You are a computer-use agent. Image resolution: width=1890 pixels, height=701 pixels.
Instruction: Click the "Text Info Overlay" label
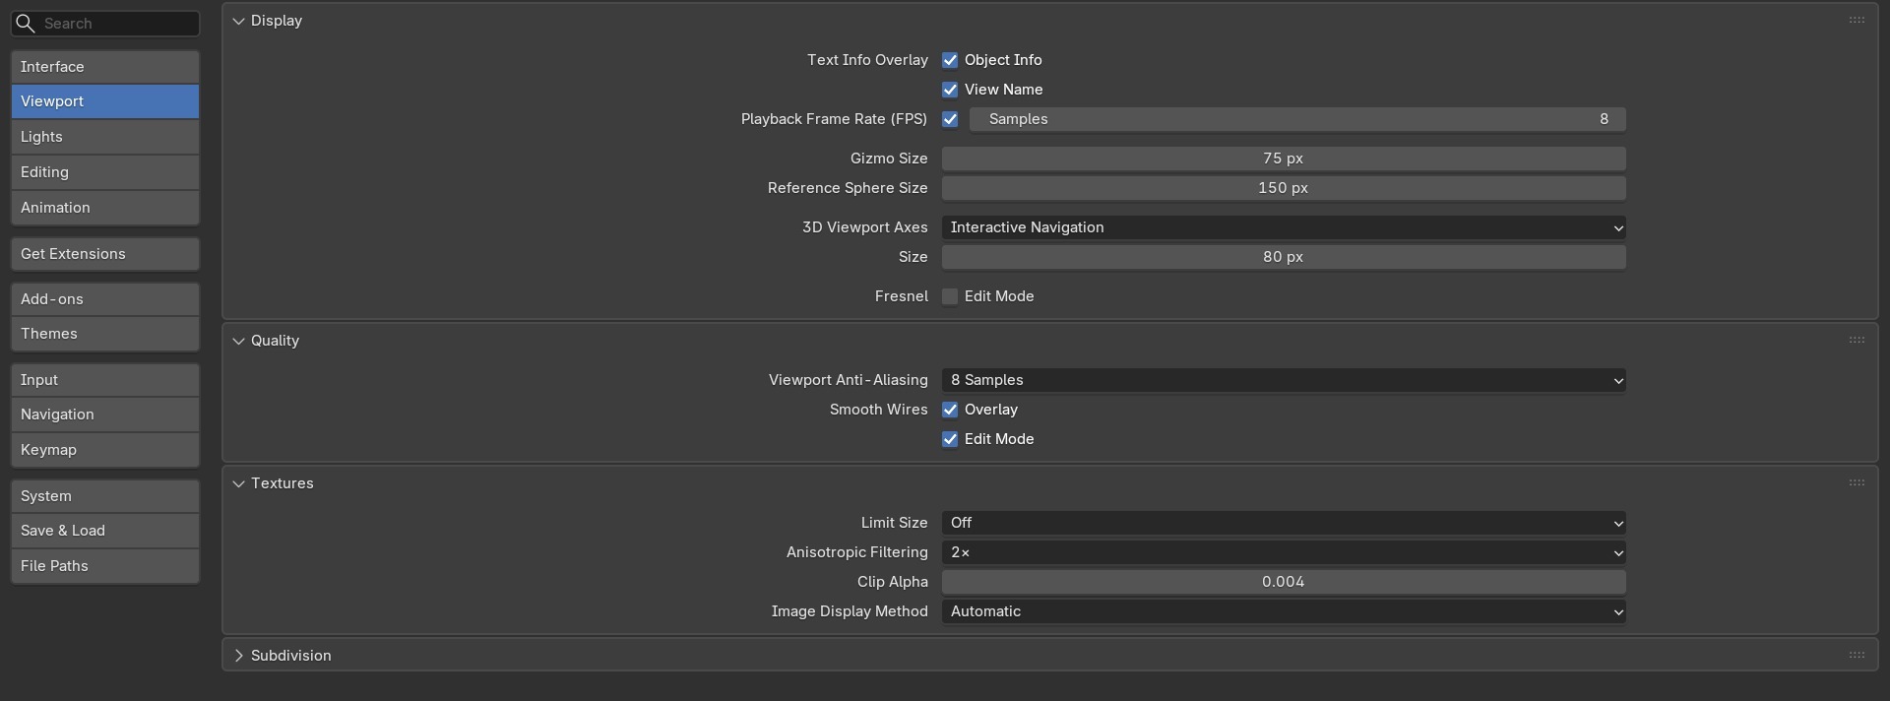(x=867, y=60)
